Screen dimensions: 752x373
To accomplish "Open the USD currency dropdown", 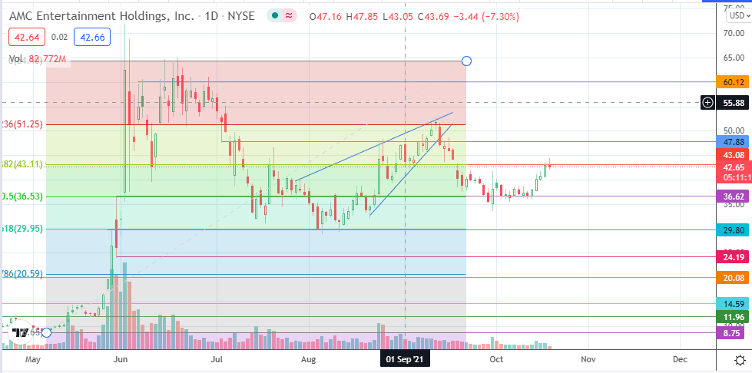I will tap(739, 16).
